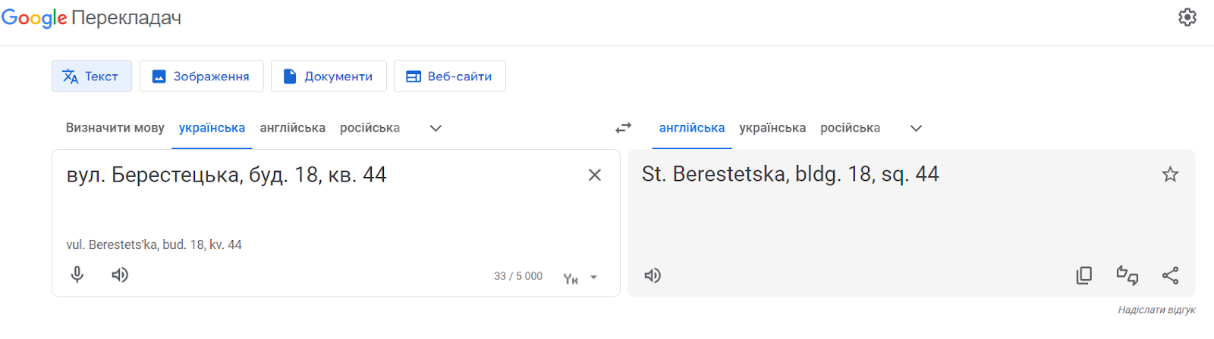Swap source and target languages
This screenshot has height=339, width=1214.
click(x=623, y=128)
